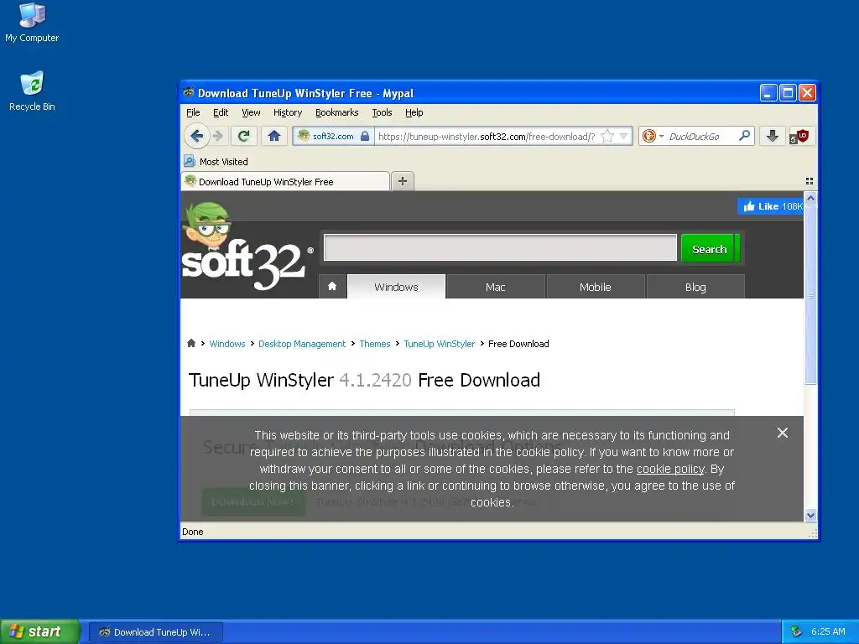859x644 pixels.
Task: Click the uBlock Origin shield icon
Action: 799,137
